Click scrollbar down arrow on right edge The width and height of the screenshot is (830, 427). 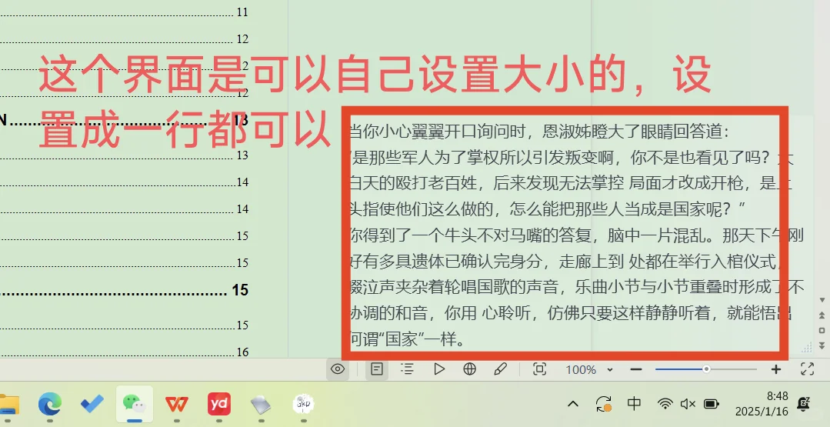(x=822, y=301)
